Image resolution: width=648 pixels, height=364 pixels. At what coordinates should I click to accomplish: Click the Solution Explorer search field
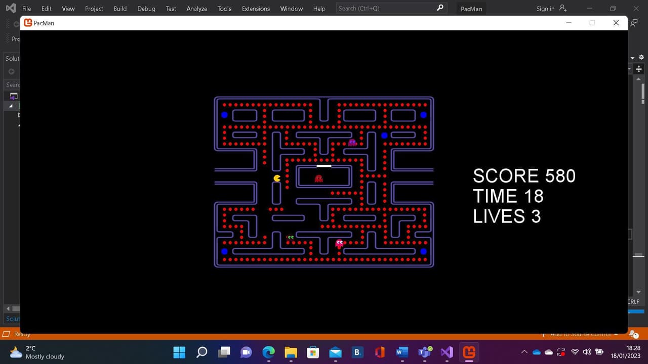[13, 84]
